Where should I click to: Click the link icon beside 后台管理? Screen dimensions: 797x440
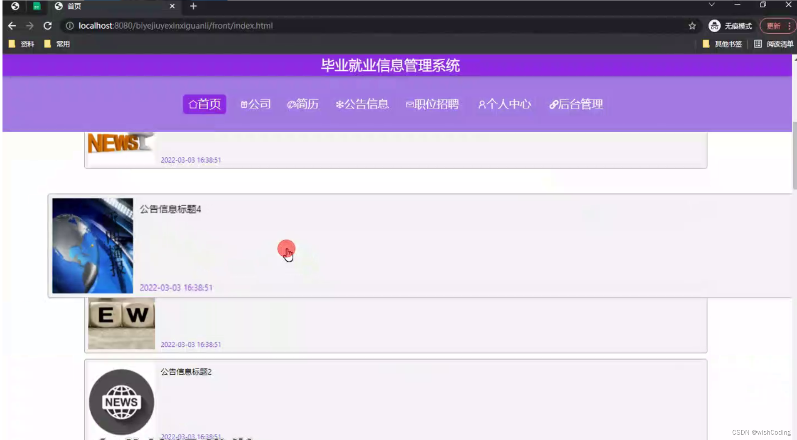coord(553,104)
